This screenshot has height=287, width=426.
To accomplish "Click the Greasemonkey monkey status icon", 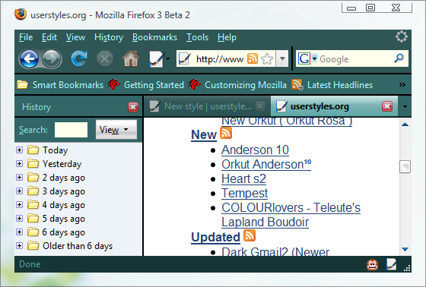I will point(372,264).
